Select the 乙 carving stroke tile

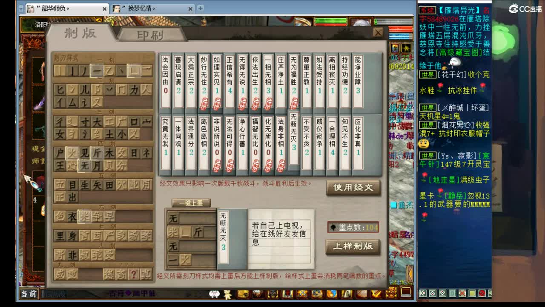[x=109, y=71]
